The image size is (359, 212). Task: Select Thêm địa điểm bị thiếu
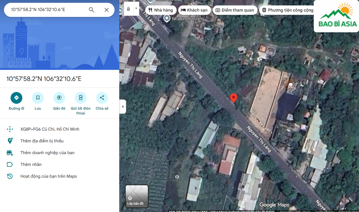click(42, 141)
